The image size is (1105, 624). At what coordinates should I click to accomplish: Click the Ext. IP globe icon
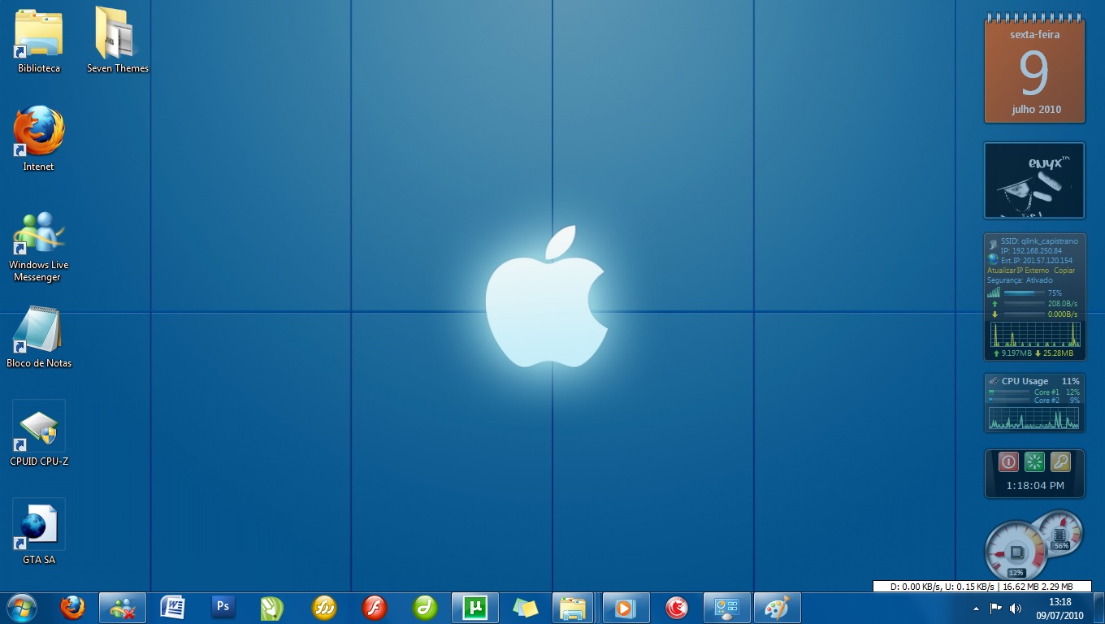992,259
